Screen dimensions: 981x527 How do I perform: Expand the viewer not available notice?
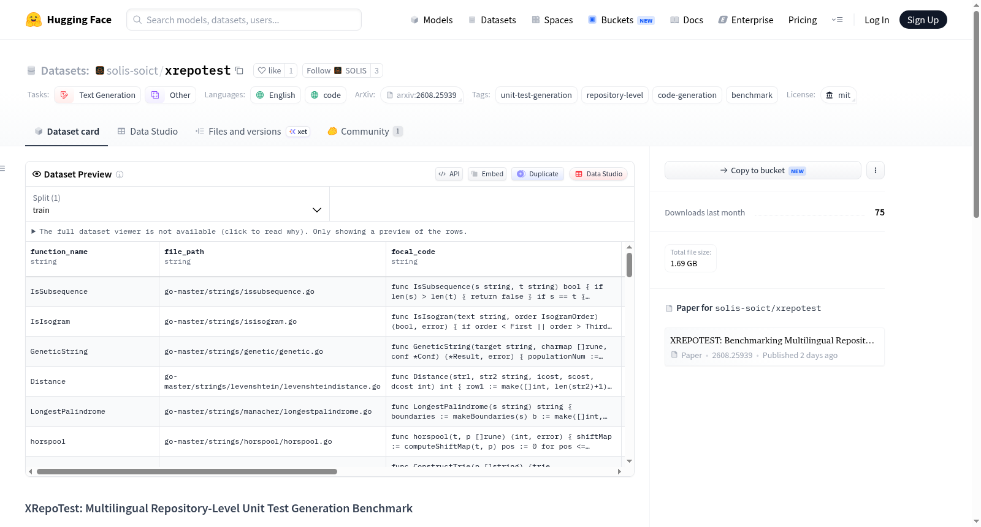pos(250,231)
